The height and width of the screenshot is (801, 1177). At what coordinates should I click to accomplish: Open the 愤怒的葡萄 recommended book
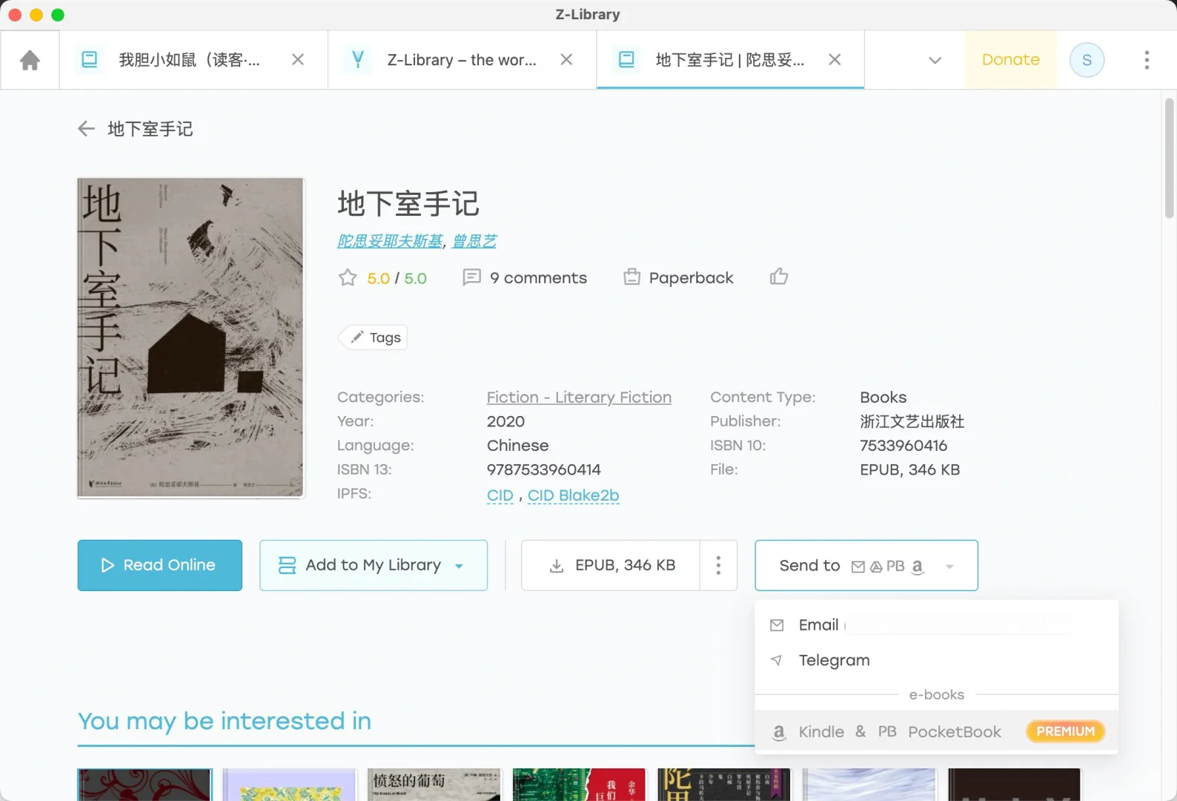[x=434, y=785]
